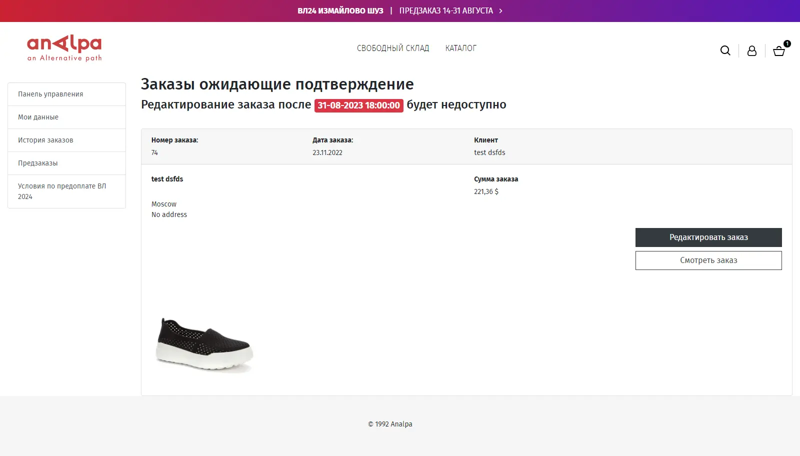Open the user account icon

tap(751, 50)
